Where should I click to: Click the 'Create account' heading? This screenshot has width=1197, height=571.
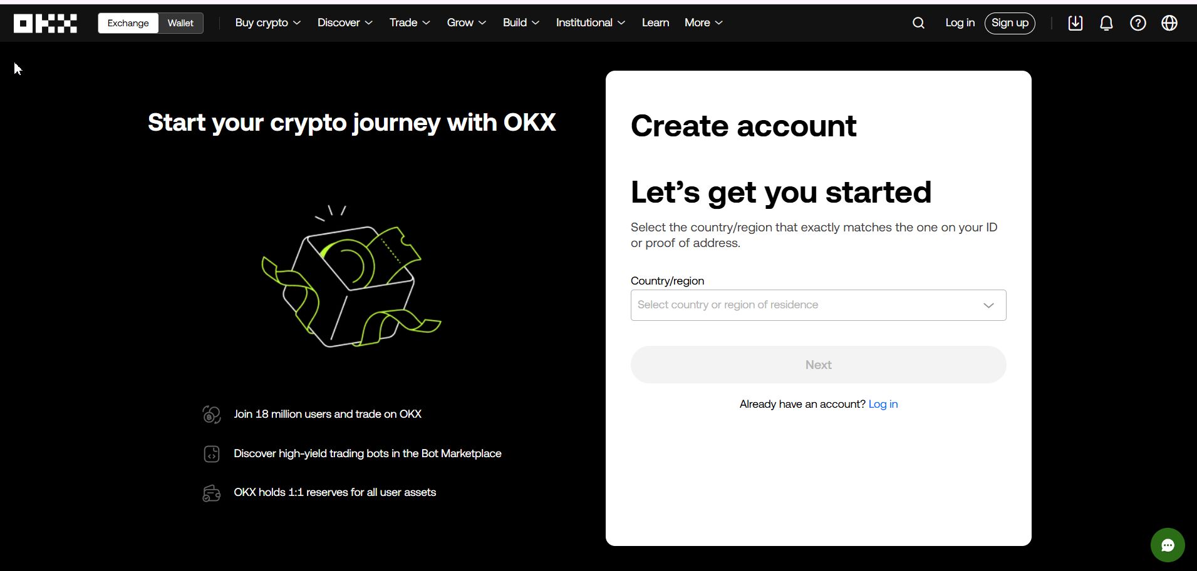[x=744, y=126]
